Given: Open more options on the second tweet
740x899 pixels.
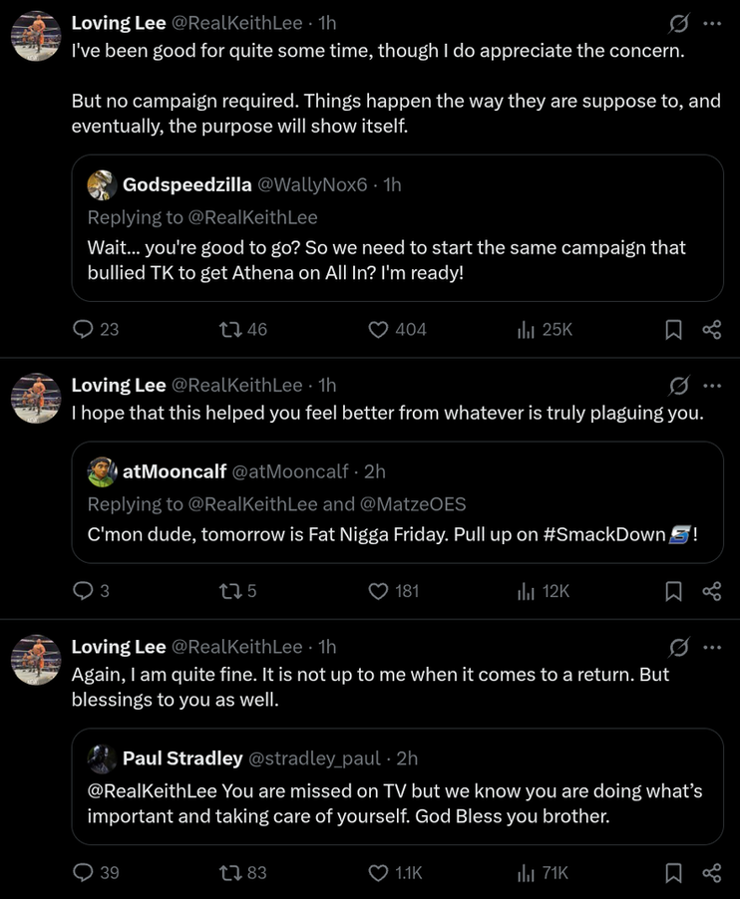Looking at the screenshot, I should (711, 386).
